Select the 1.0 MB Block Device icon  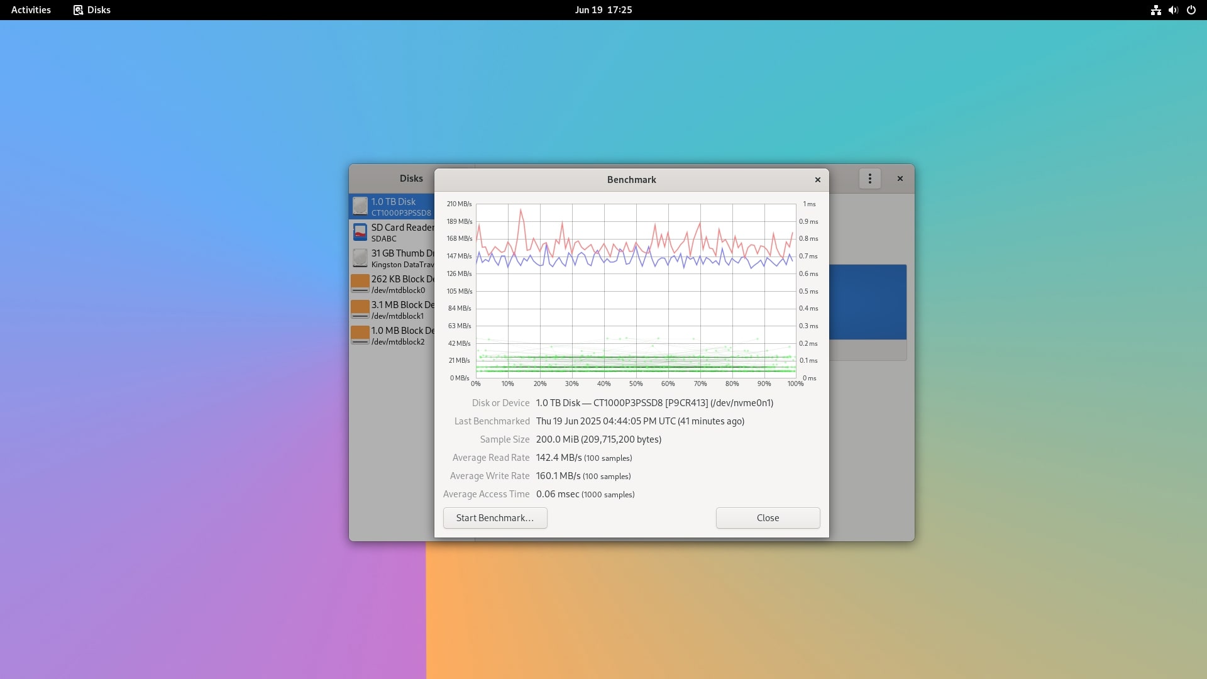[x=360, y=335]
